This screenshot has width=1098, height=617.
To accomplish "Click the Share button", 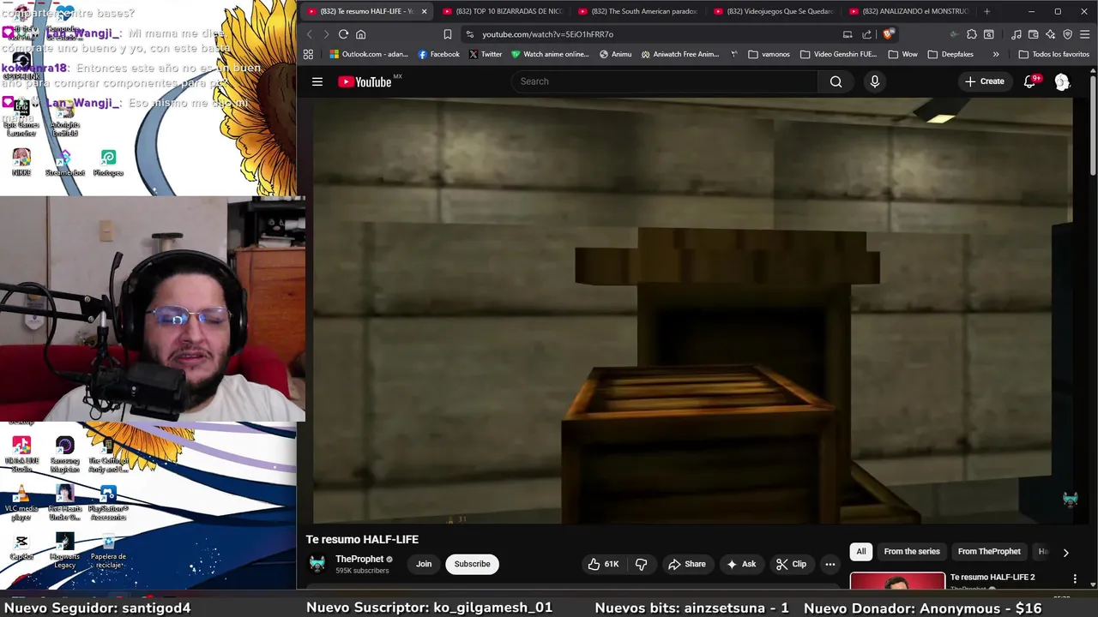I will coord(686,564).
